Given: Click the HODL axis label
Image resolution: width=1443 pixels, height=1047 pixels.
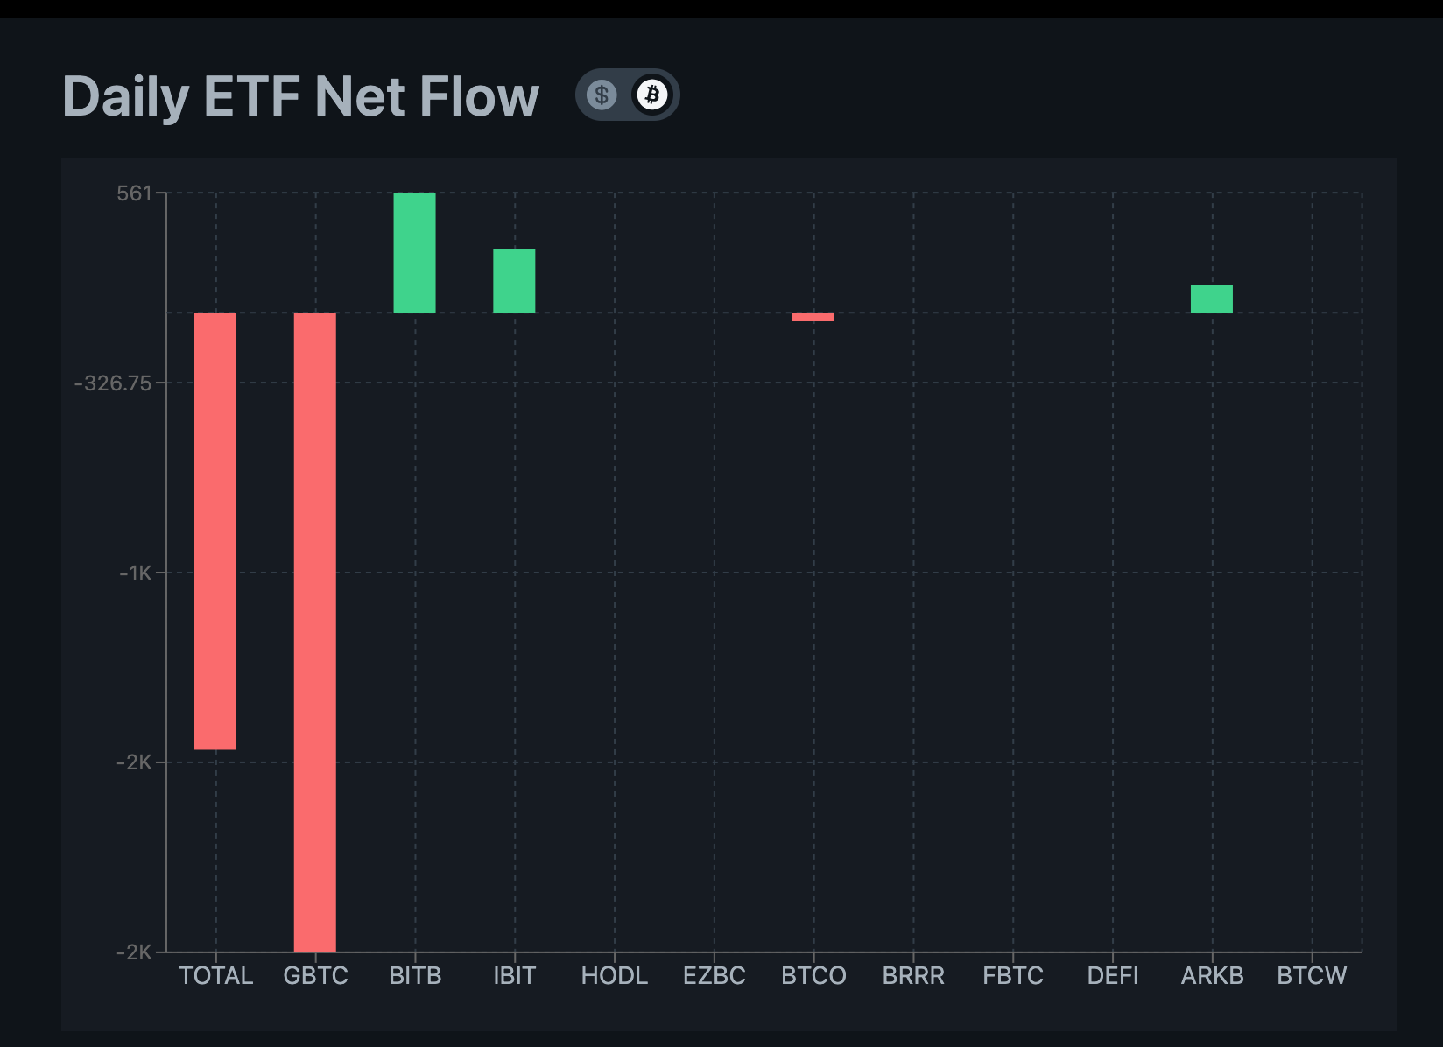Looking at the screenshot, I should [x=614, y=976].
